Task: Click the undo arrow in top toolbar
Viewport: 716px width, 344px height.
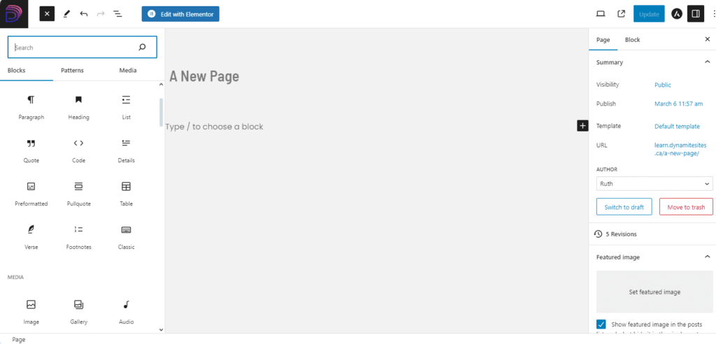Action: (84, 14)
